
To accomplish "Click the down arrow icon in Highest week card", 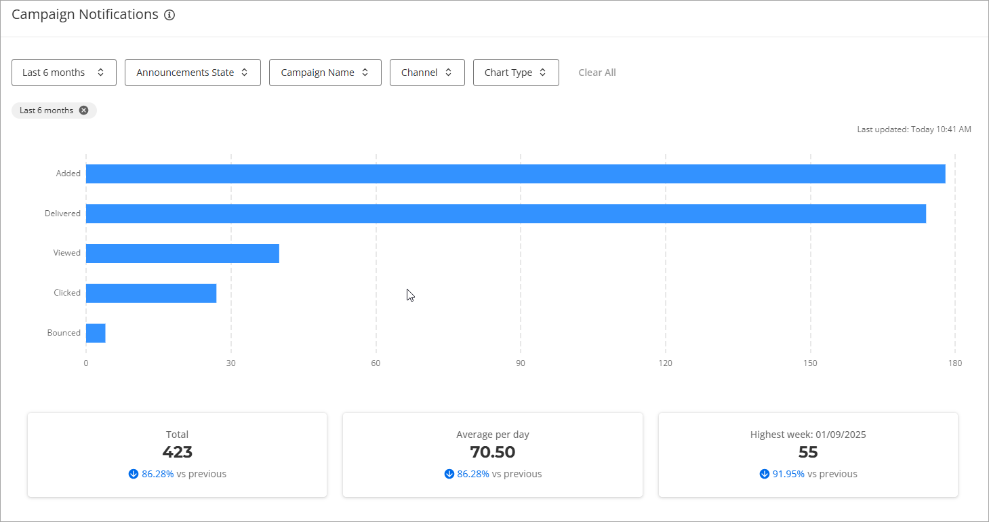I will coord(765,474).
